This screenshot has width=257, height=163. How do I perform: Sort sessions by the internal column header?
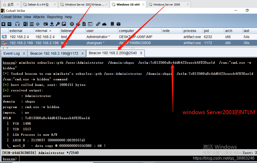(x=47, y=31)
